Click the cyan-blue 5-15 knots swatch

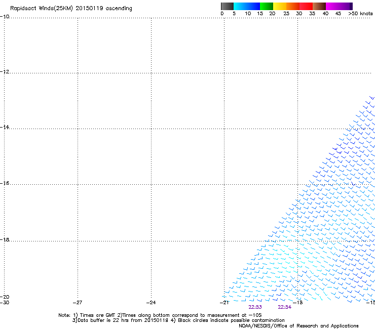point(247,6)
